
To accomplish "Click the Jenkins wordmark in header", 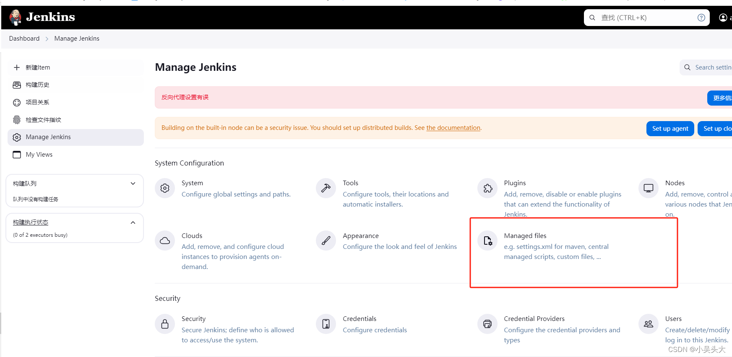I will pyautogui.click(x=50, y=17).
